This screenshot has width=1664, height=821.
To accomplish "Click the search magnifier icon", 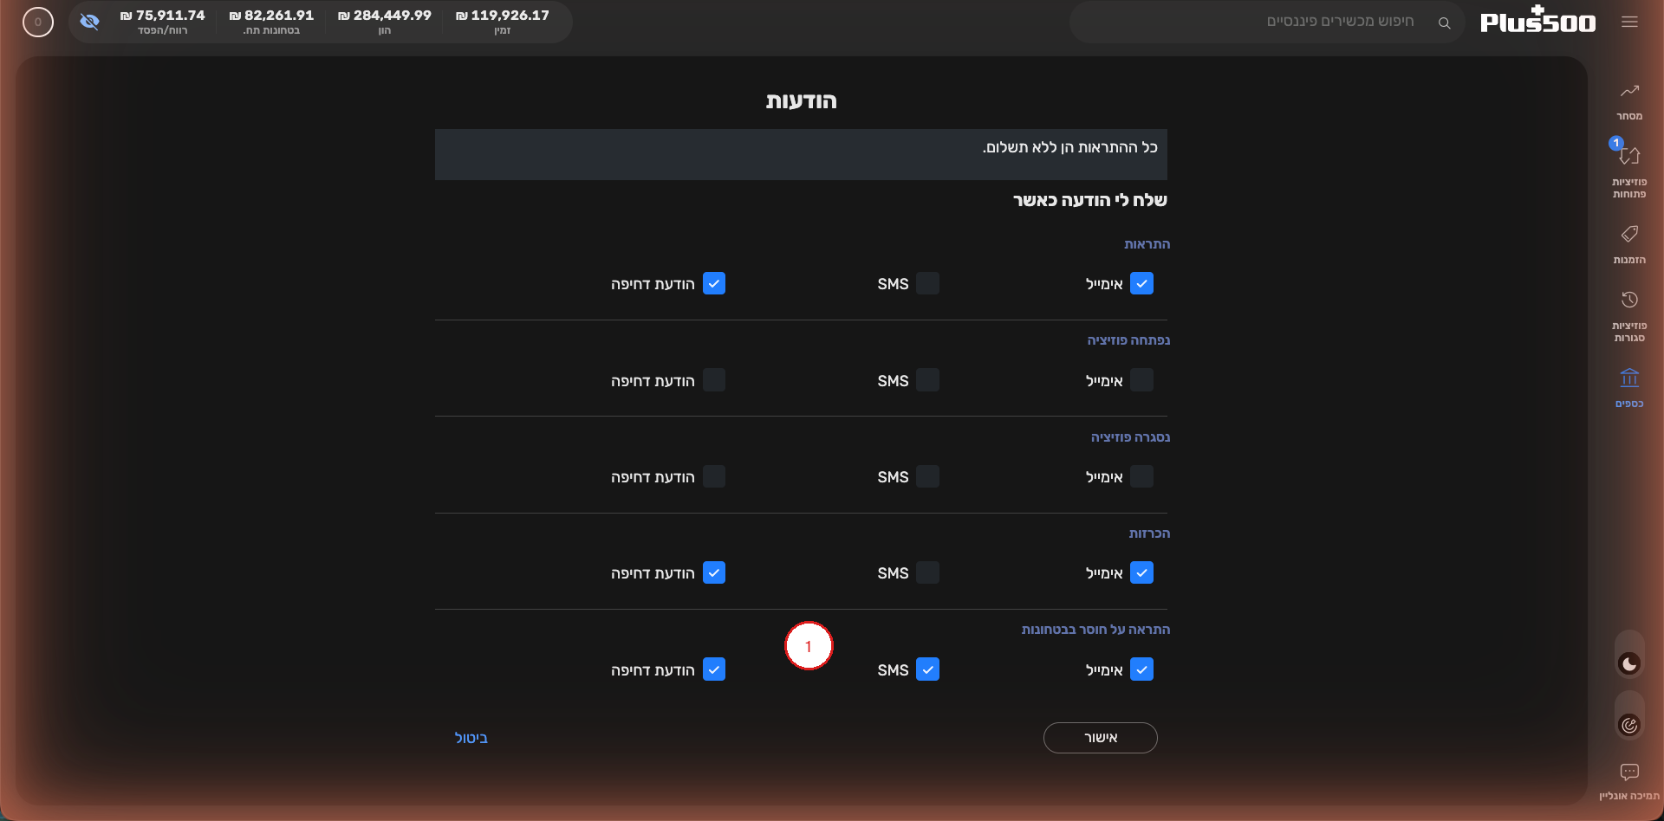I will coord(1444,23).
